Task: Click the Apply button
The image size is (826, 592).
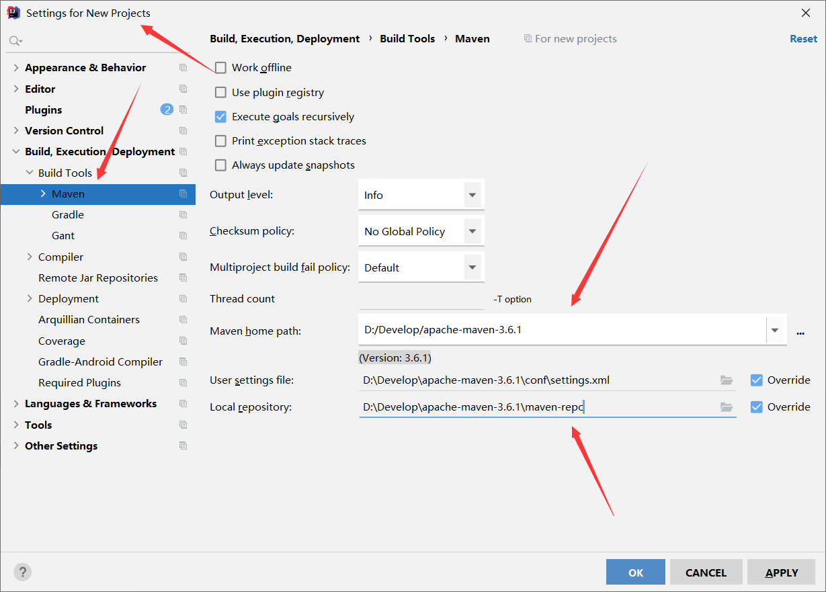Action: [x=782, y=573]
